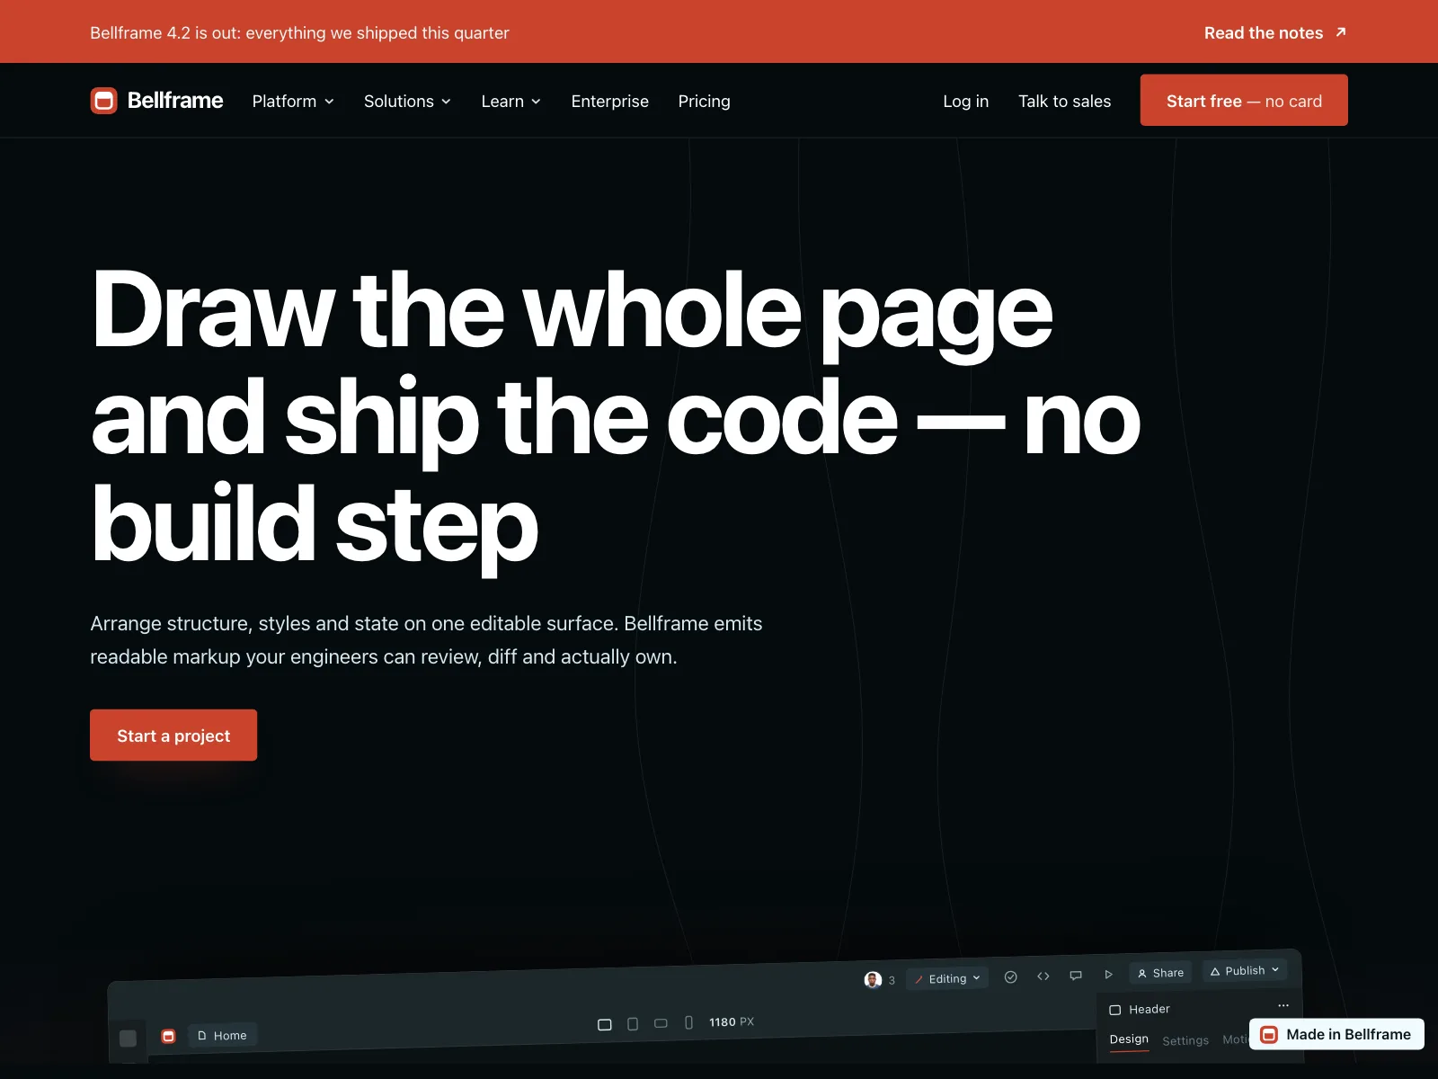This screenshot has height=1079, width=1438.
Task: Click the checkmark circle icon in editor toolbar
Action: click(1011, 977)
